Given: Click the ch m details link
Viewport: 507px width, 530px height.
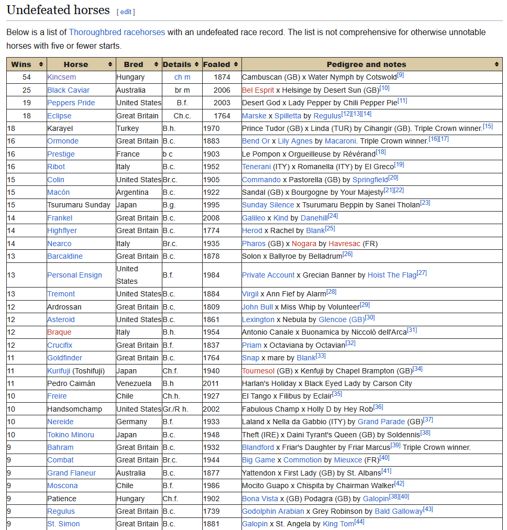Looking at the screenshot, I should tap(182, 77).
